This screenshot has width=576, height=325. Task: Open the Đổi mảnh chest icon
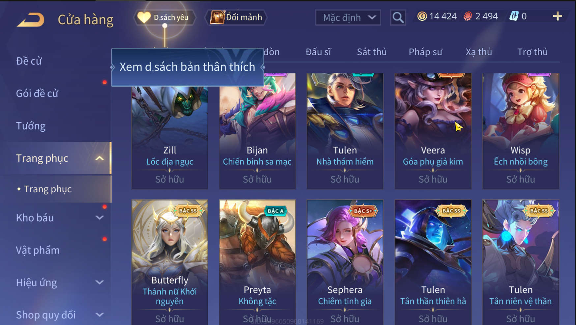tap(217, 17)
